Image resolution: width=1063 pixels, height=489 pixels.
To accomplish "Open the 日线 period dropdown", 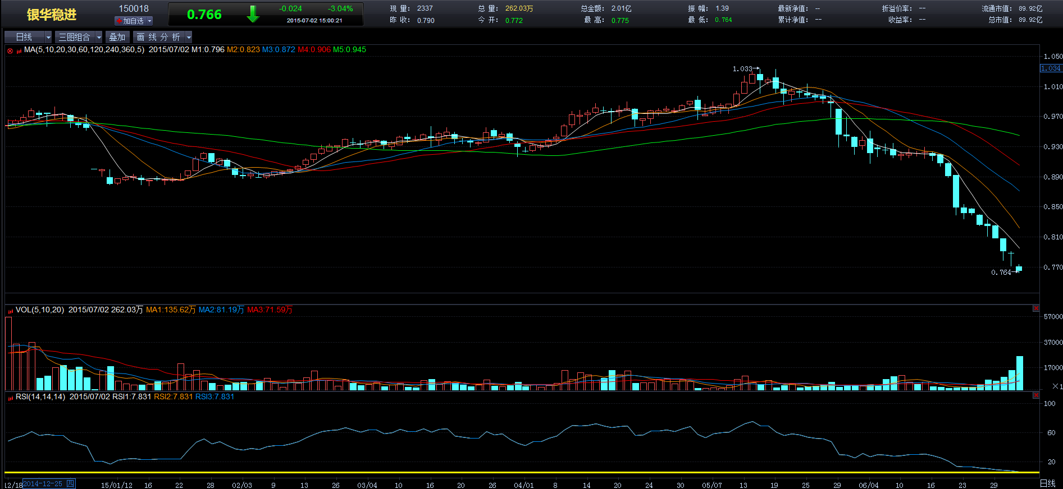I will pyautogui.click(x=48, y=37).
